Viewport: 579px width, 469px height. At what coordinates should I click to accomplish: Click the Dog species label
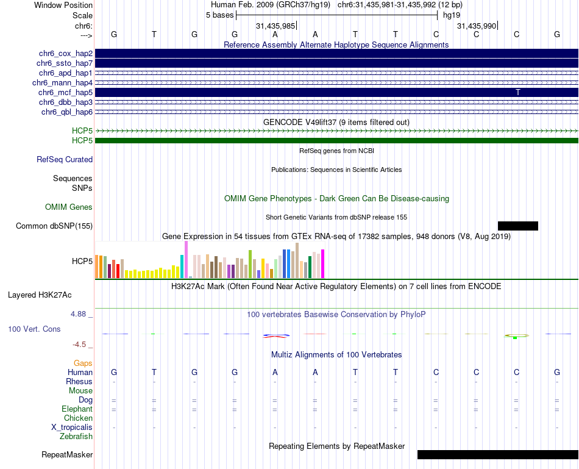pos(85,400)
